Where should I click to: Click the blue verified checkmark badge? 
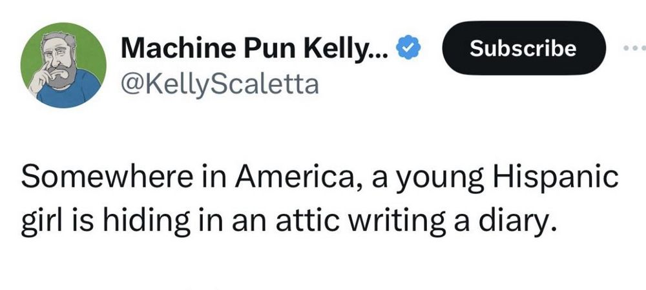coord(409,50)
